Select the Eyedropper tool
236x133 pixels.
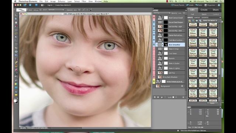[16, 26]
